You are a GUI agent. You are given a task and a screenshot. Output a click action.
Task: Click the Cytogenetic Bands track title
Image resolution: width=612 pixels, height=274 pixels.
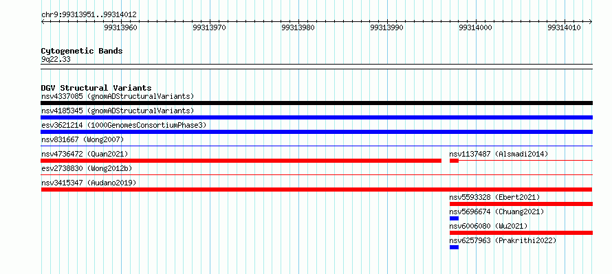pyautogui.click(x=82, y=51)
